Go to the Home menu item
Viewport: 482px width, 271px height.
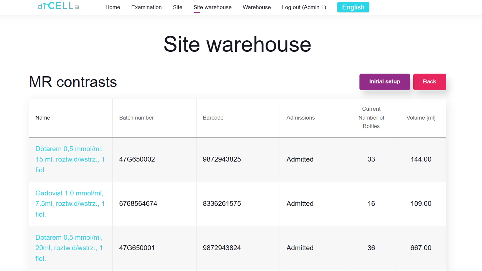coord(113,7)
